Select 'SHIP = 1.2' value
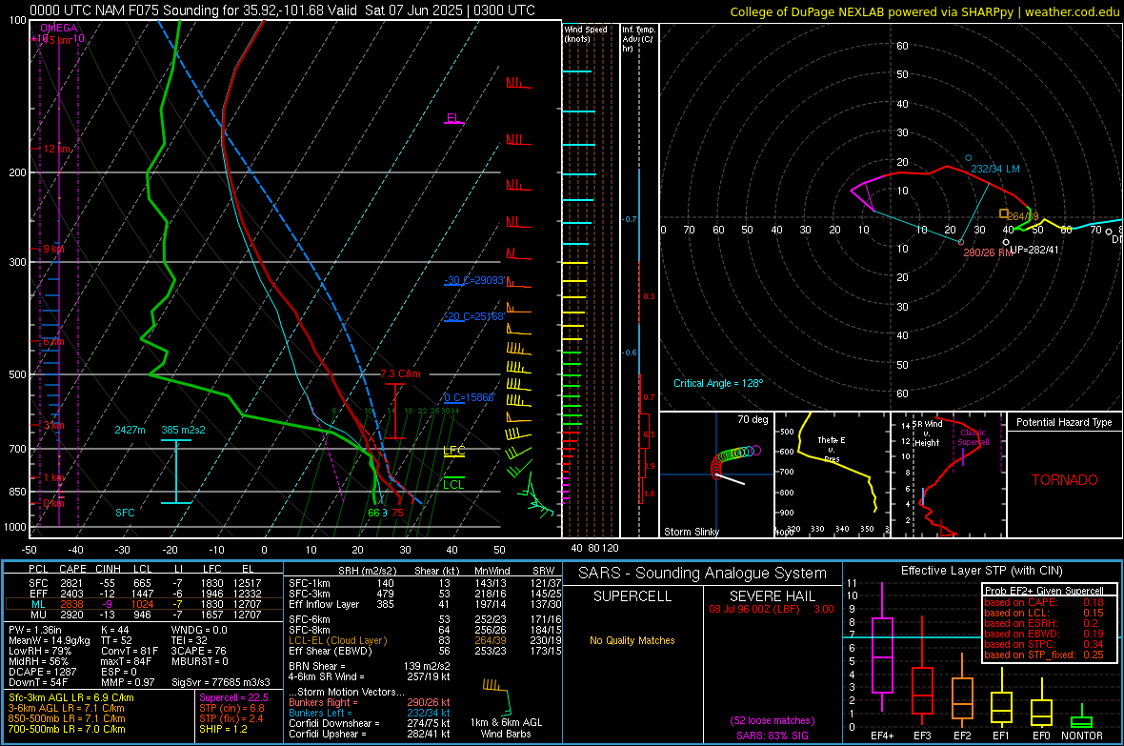Viewport: 1124px width, 746px height. [x=223, y=729]
